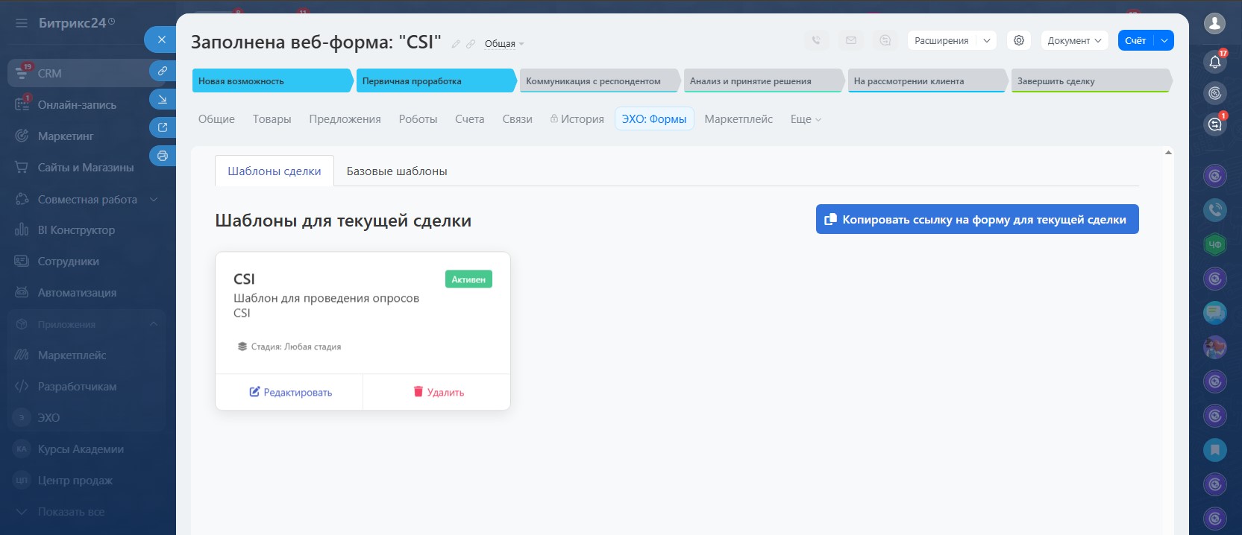Expand the Еще tab menu
The height and width of the screenshot is (535, 1242).
click(805, 119)
